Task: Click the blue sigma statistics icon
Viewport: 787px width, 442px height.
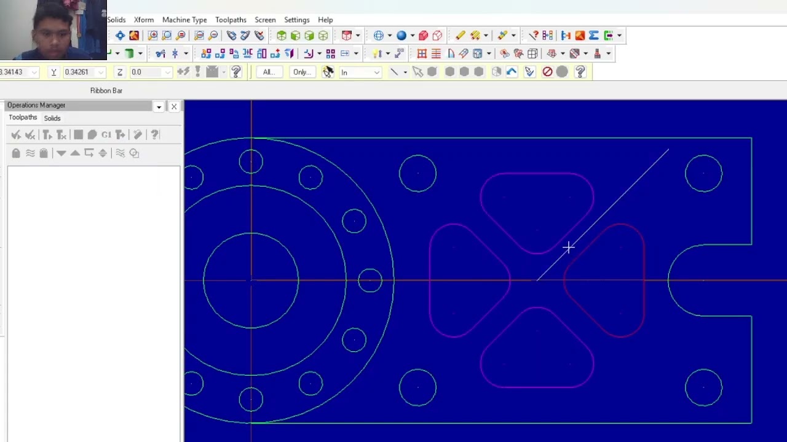Action: (x=594, y=36)
